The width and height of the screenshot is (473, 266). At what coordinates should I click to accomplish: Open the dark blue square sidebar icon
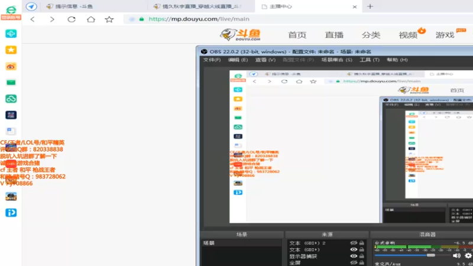(x=11, y=115)
